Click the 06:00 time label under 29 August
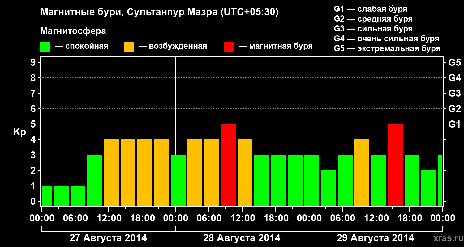 [342, 218]
